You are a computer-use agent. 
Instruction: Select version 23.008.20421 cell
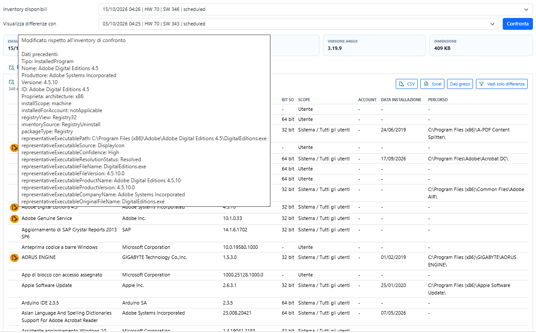point(237,313)
